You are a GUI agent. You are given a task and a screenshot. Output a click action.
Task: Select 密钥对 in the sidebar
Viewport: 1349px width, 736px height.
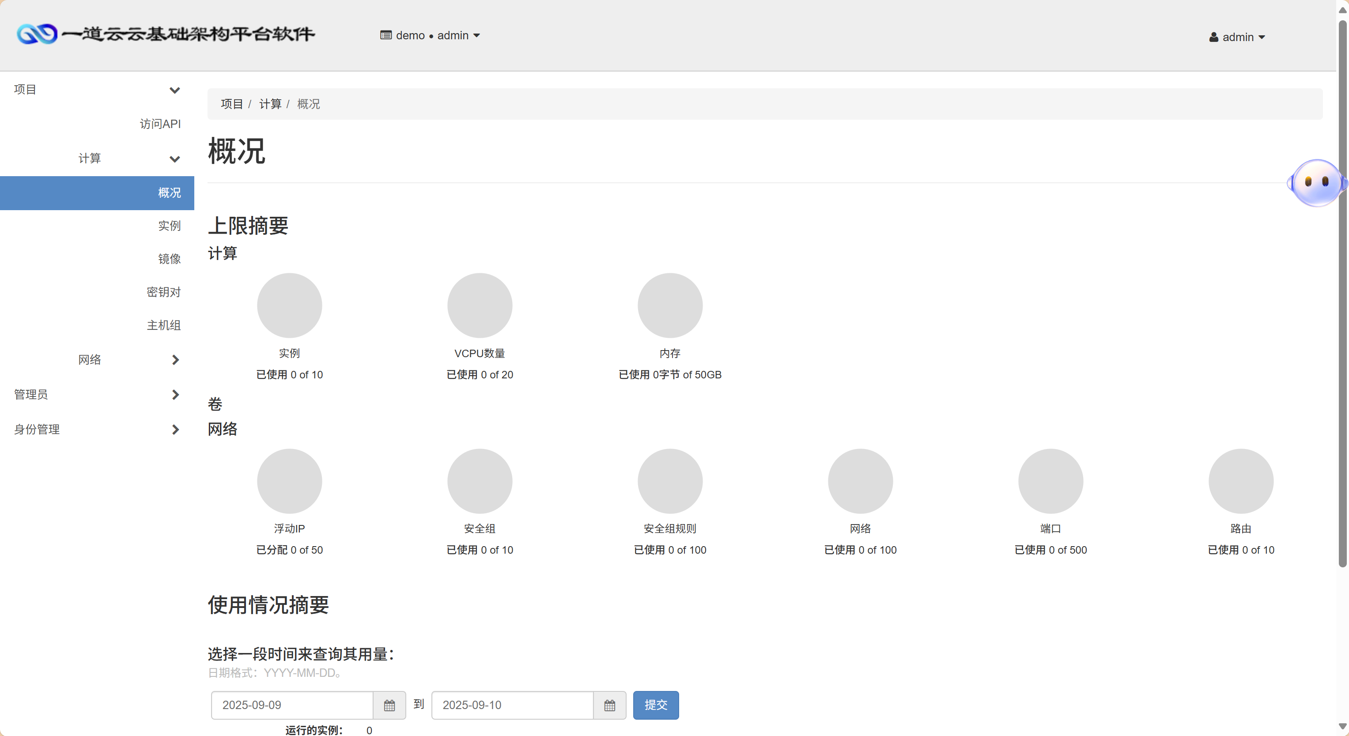tap(163, 291)
